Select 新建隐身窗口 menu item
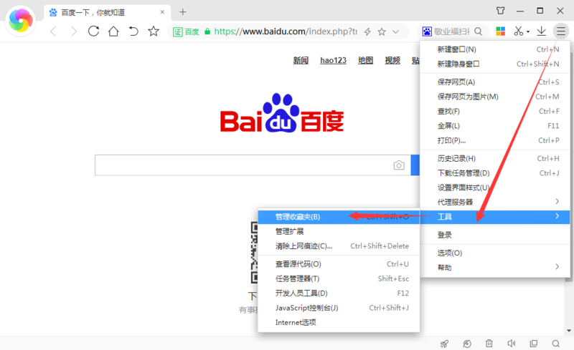Screen dimensions: 574x350 [x=495, y=64]
